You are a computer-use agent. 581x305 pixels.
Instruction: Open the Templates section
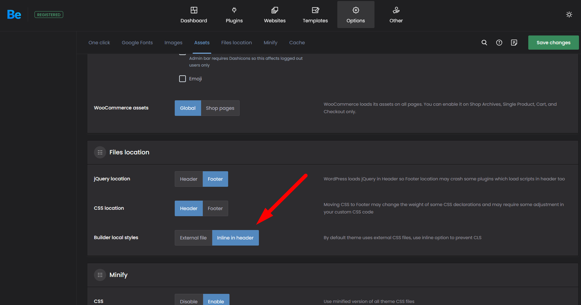[x=315, y=15]
